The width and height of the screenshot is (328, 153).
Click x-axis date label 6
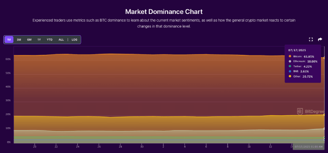[x=206, y=146]
